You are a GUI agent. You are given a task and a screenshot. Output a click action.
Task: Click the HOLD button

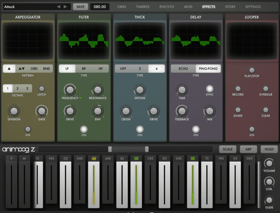coord(269,149)
